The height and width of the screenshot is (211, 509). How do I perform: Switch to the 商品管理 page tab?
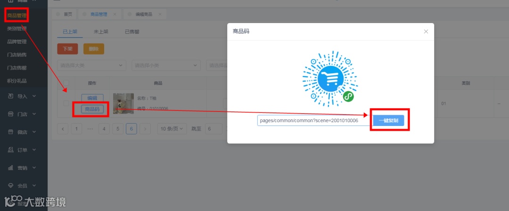(x=99, y=14)
